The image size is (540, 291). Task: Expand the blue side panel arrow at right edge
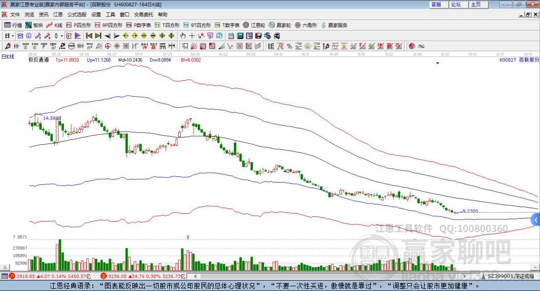pyautogui.click(x=536, y=220)
